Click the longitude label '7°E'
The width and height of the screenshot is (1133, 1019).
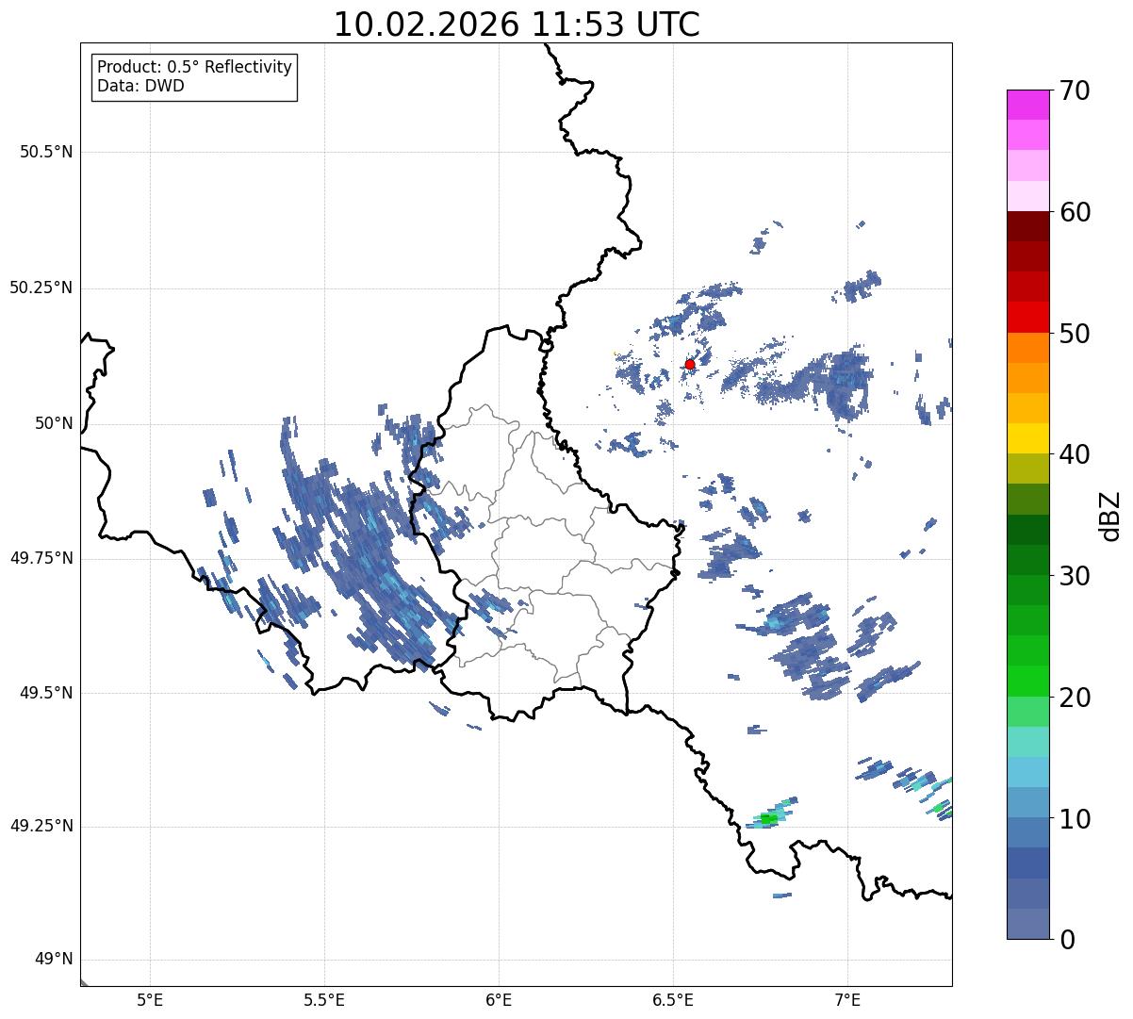click(x=847, y=999)
